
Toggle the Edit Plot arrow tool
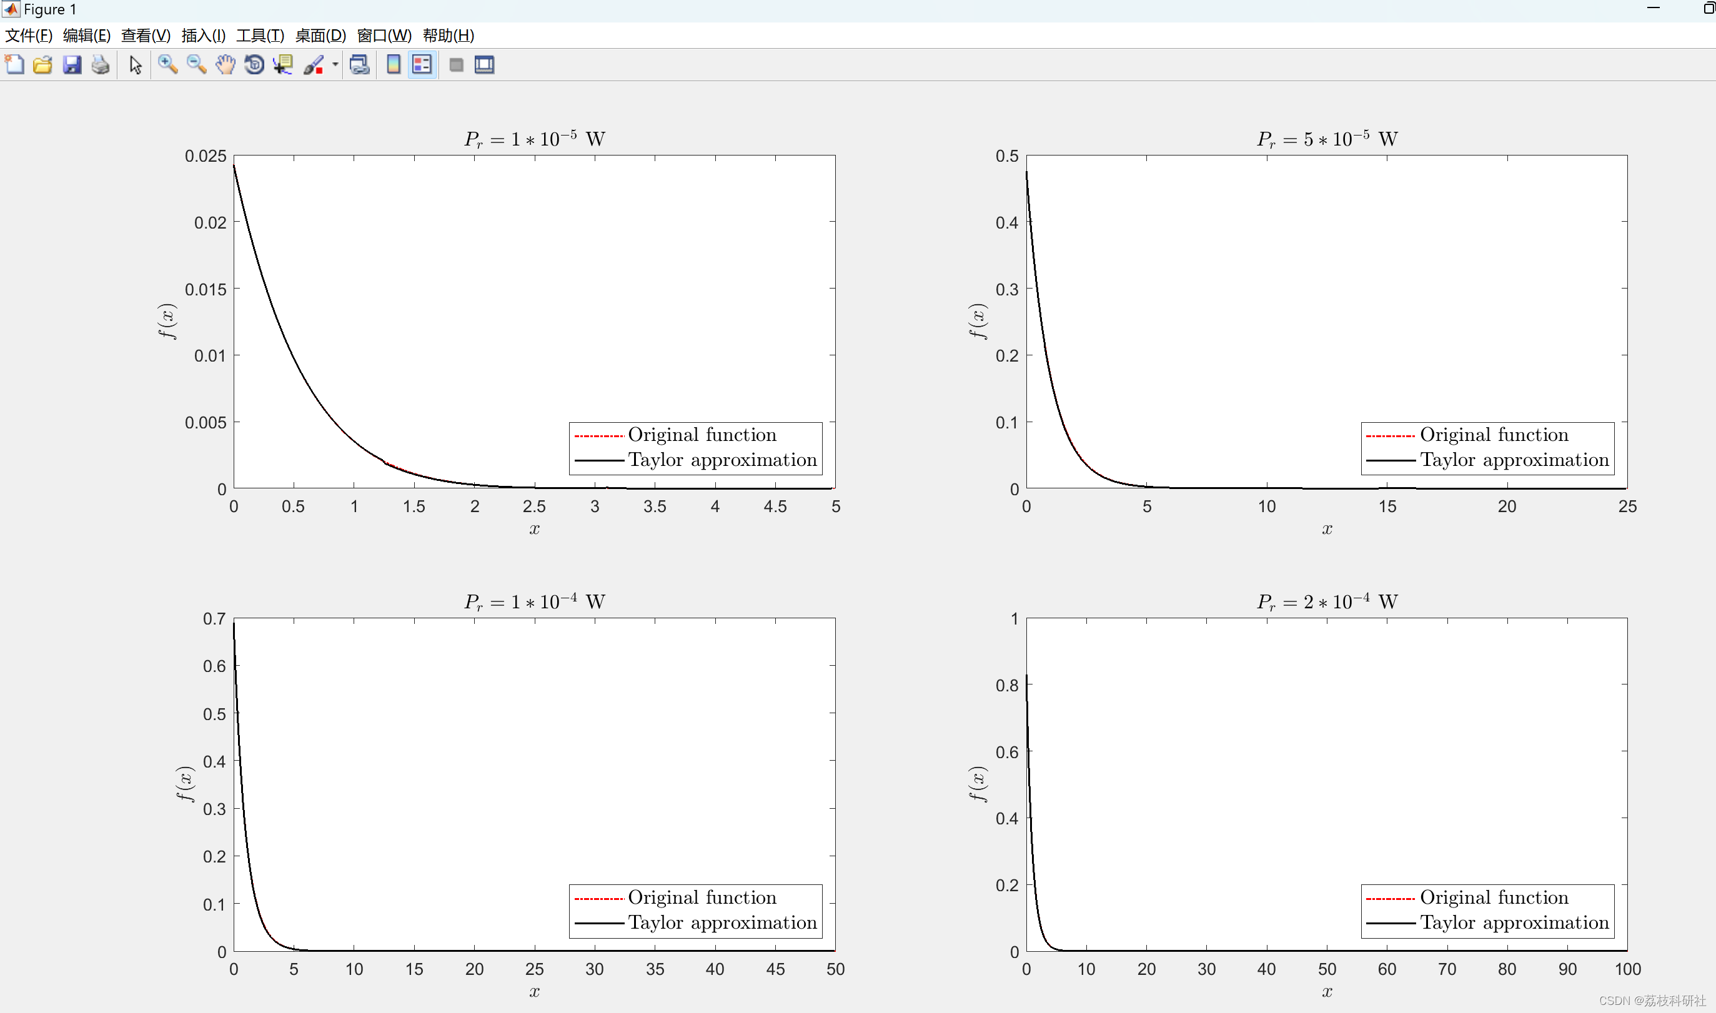(x=135, y=65)
